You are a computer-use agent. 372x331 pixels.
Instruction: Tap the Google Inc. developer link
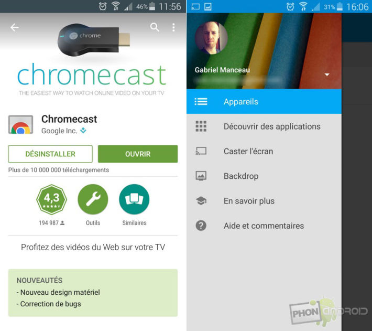(59, 131)
